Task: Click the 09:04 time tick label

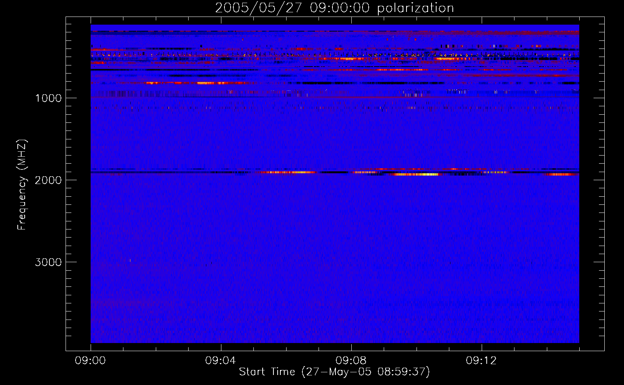Action: [x=221, y=361]
